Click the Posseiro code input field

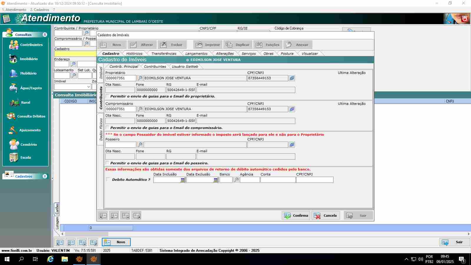121,145
